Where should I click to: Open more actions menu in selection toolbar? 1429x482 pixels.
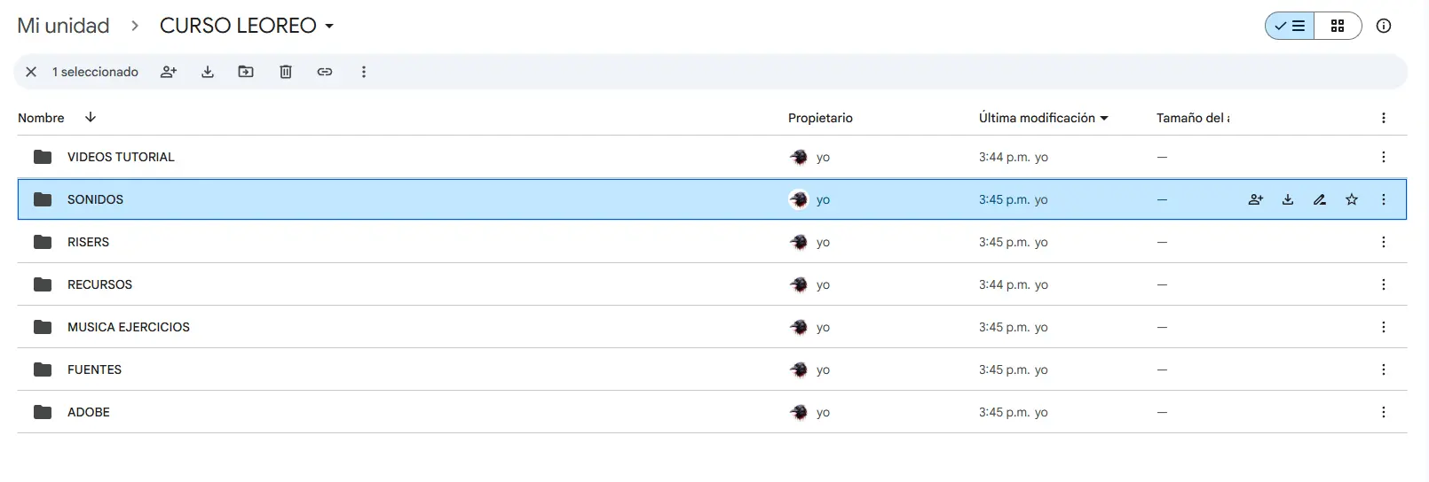coord(364,72)
